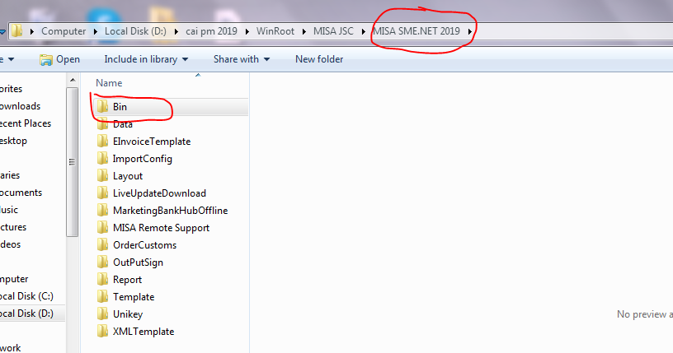The image size is (673, 353).
Task: Expand arrow after MISA JSC breadcrumb
Action: coord(364,31)
